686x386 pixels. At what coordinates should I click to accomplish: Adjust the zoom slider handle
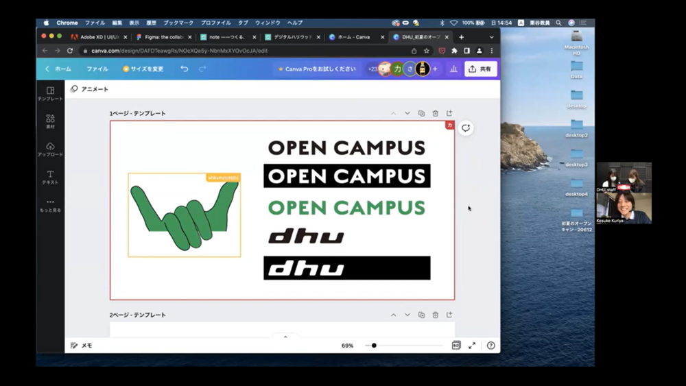click(374, 346)
